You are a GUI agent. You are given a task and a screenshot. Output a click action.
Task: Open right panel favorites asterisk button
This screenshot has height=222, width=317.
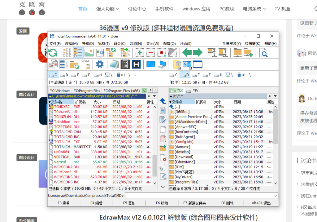tap(270, 96)
